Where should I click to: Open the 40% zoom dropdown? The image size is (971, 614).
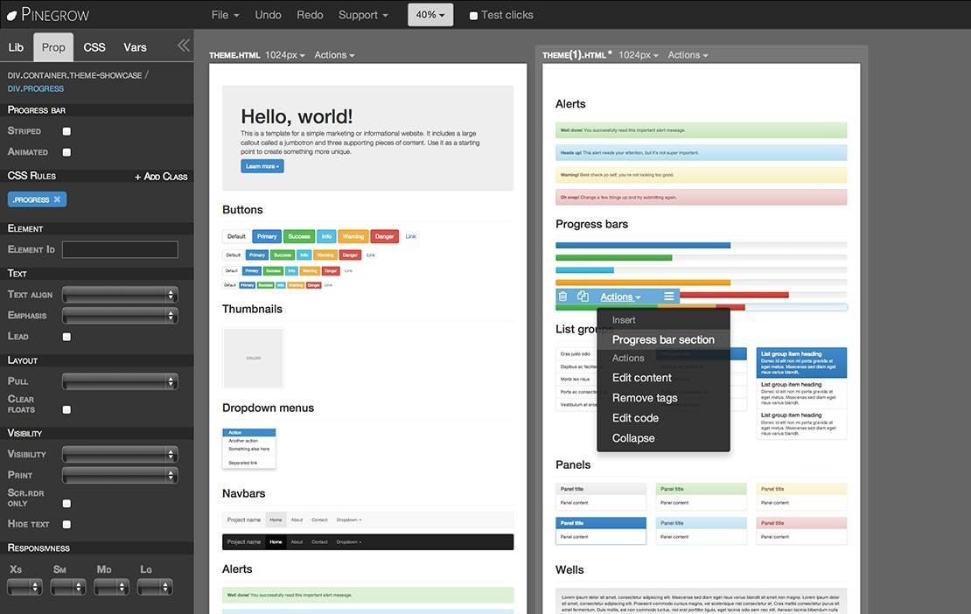coord(430,15)
